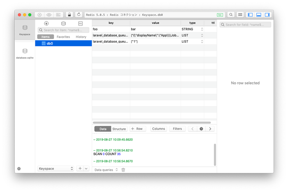Expand the chevron next to plus button
The image size is (288, 192).
86,169
